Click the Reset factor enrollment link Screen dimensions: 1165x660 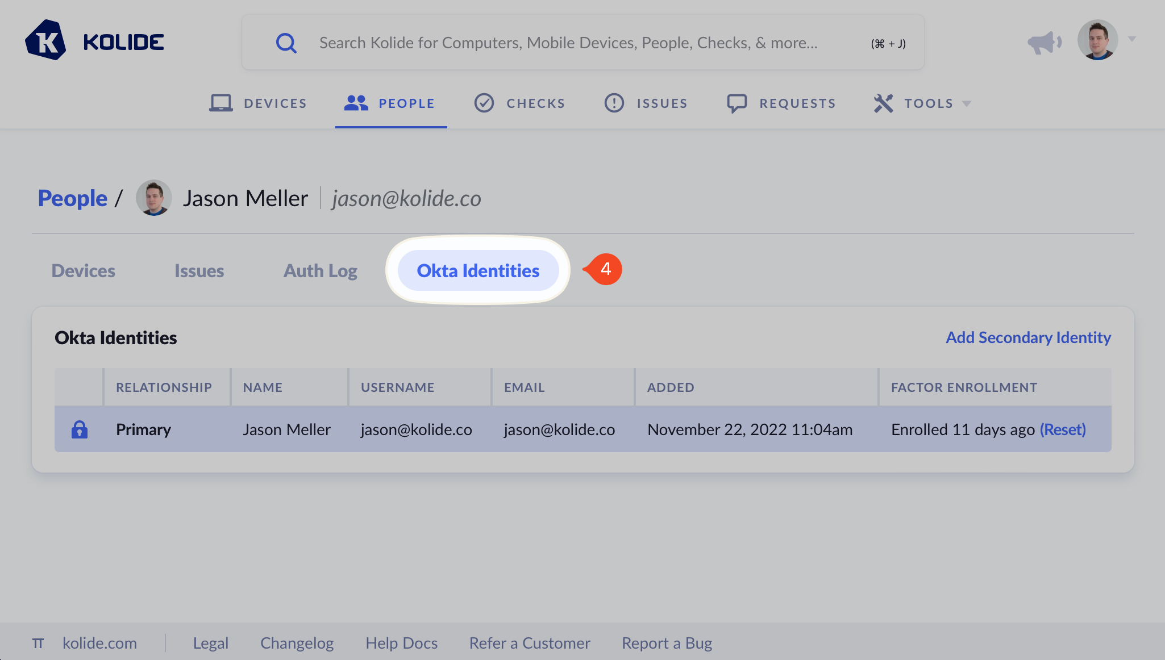[1063, 429]
